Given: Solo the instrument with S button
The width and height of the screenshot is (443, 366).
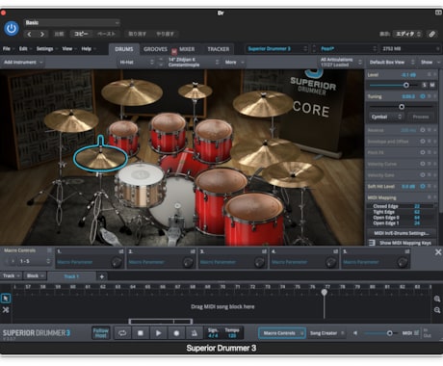Looking at the screenshot, I should click(425, 85).
